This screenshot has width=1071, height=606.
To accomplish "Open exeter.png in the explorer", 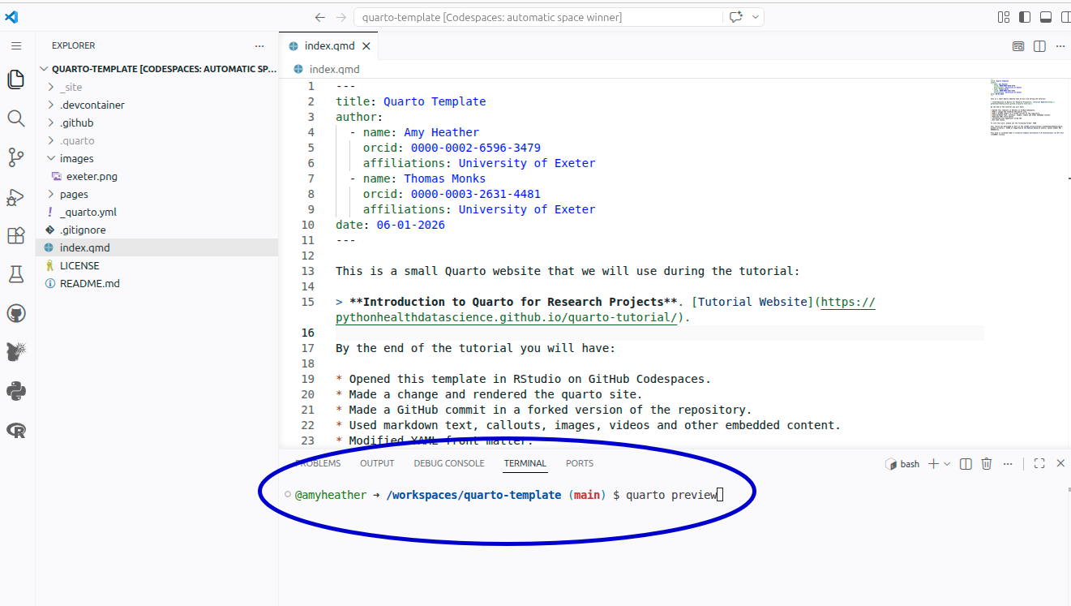I will [157, 176].
